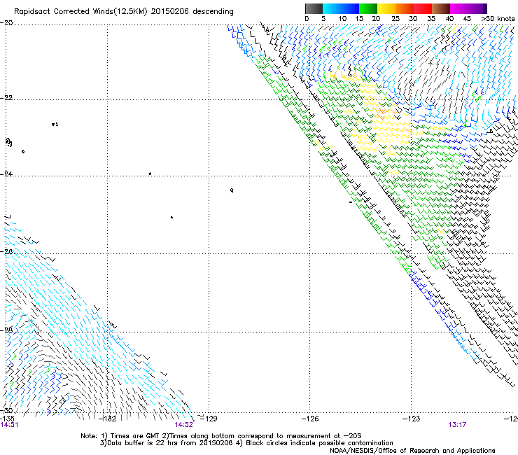The height and width of the screenshot is (455, 518).
Task: Click the '>50 knots' legend label
Action: [x=498, y=19]
